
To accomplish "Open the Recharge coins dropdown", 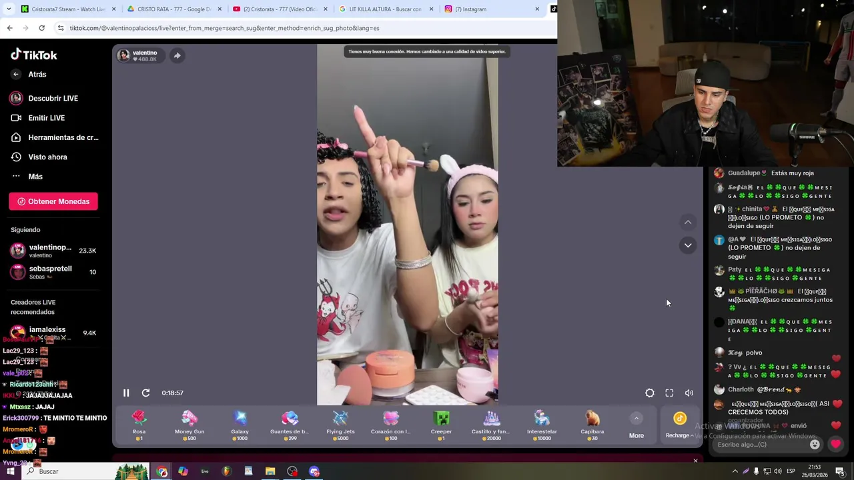I will [679, 425].
